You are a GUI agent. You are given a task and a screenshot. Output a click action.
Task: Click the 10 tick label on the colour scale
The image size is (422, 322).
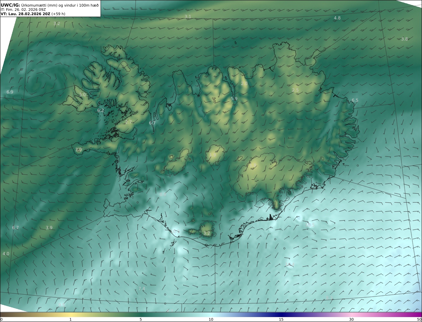click(x=211, y=319)
